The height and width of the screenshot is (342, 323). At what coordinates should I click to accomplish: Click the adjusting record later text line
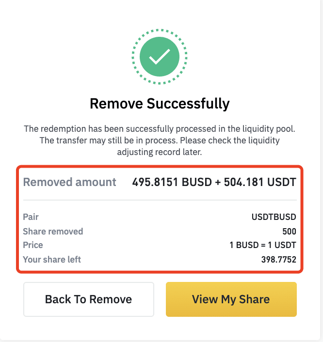coord(160,152)
